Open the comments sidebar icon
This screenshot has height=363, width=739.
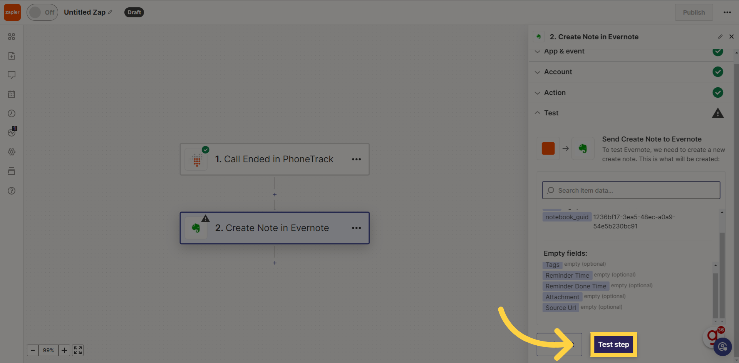[12, 75]
